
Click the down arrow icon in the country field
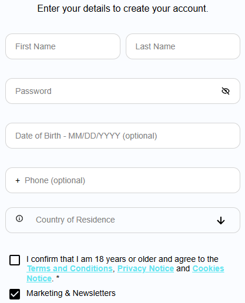221,220
